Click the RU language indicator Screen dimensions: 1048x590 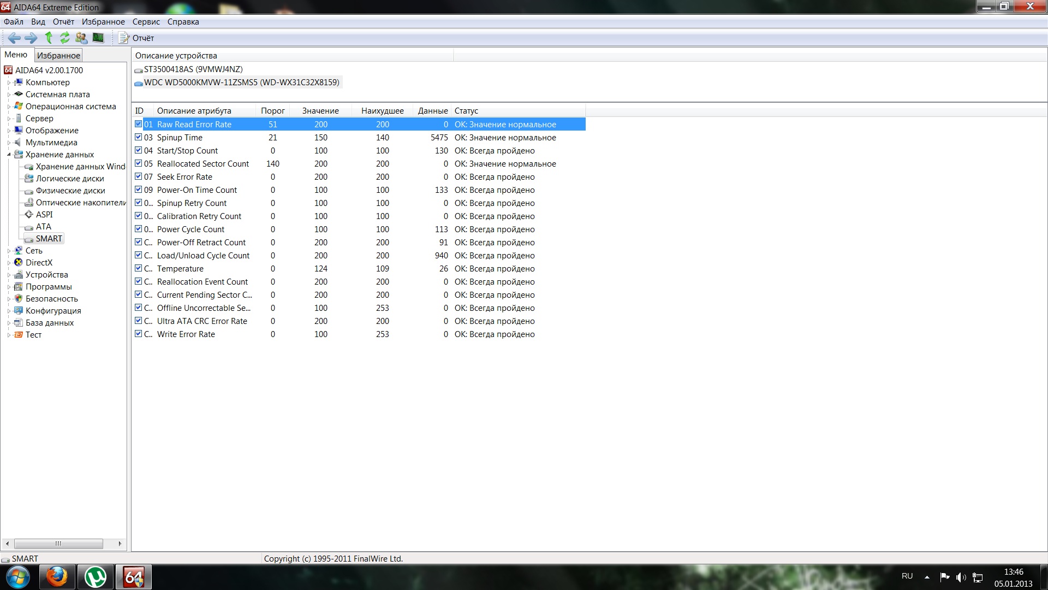pos(907,576)
